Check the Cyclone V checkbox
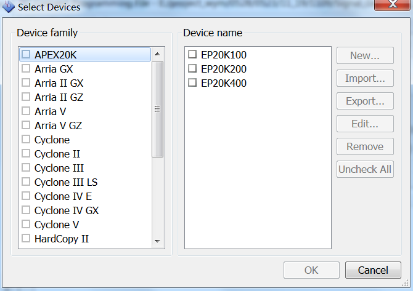The image size is (413, 291). click(x=26, y=225)
